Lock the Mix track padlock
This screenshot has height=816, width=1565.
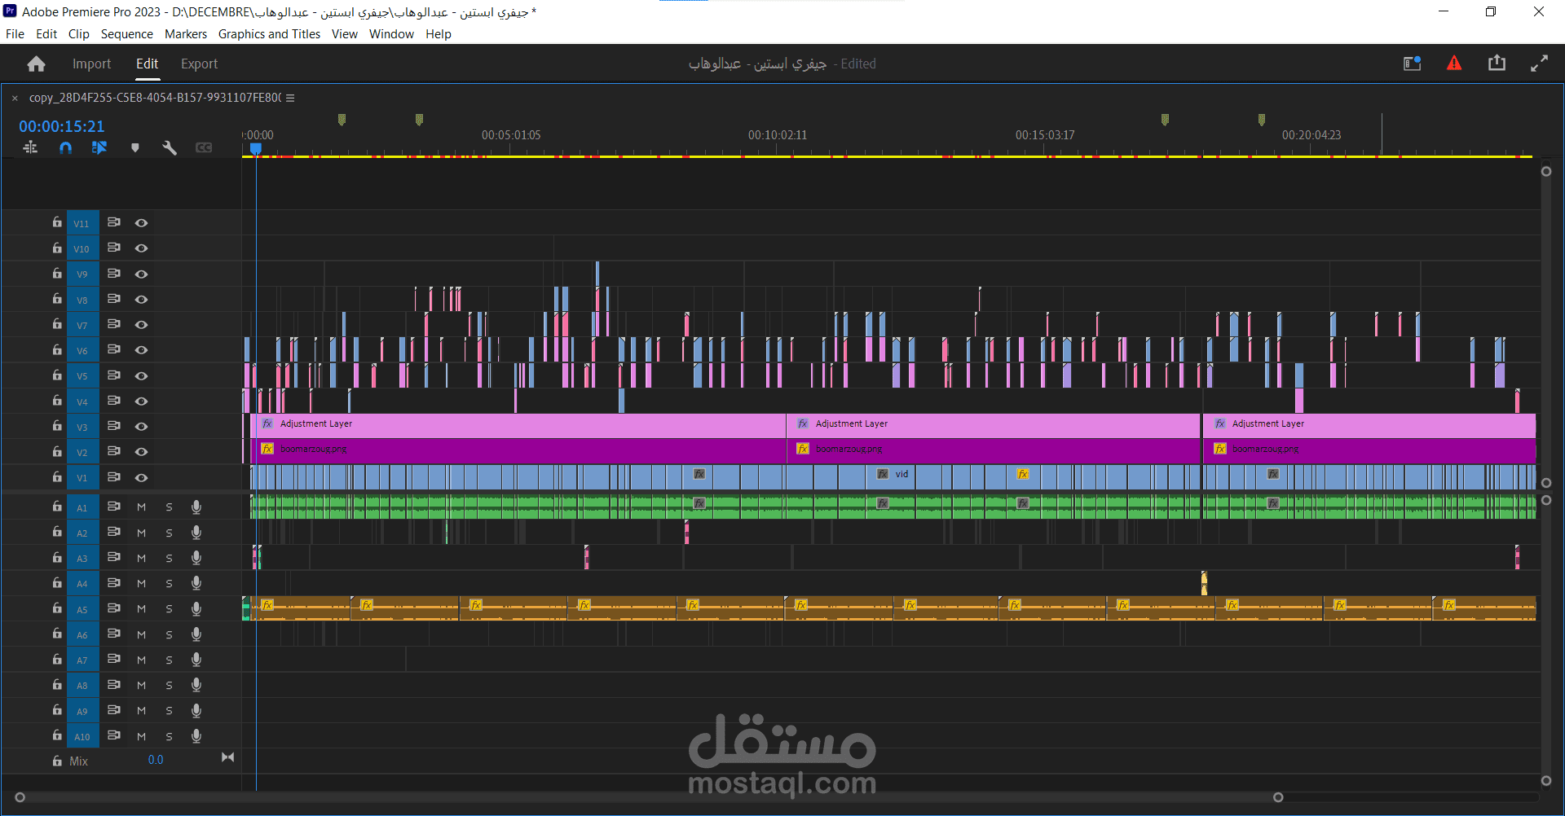tap(57, 761)
